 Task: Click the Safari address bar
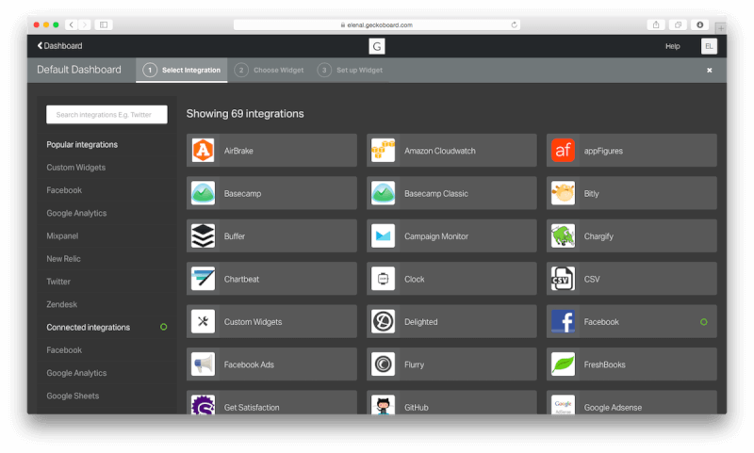pos(376,24)
